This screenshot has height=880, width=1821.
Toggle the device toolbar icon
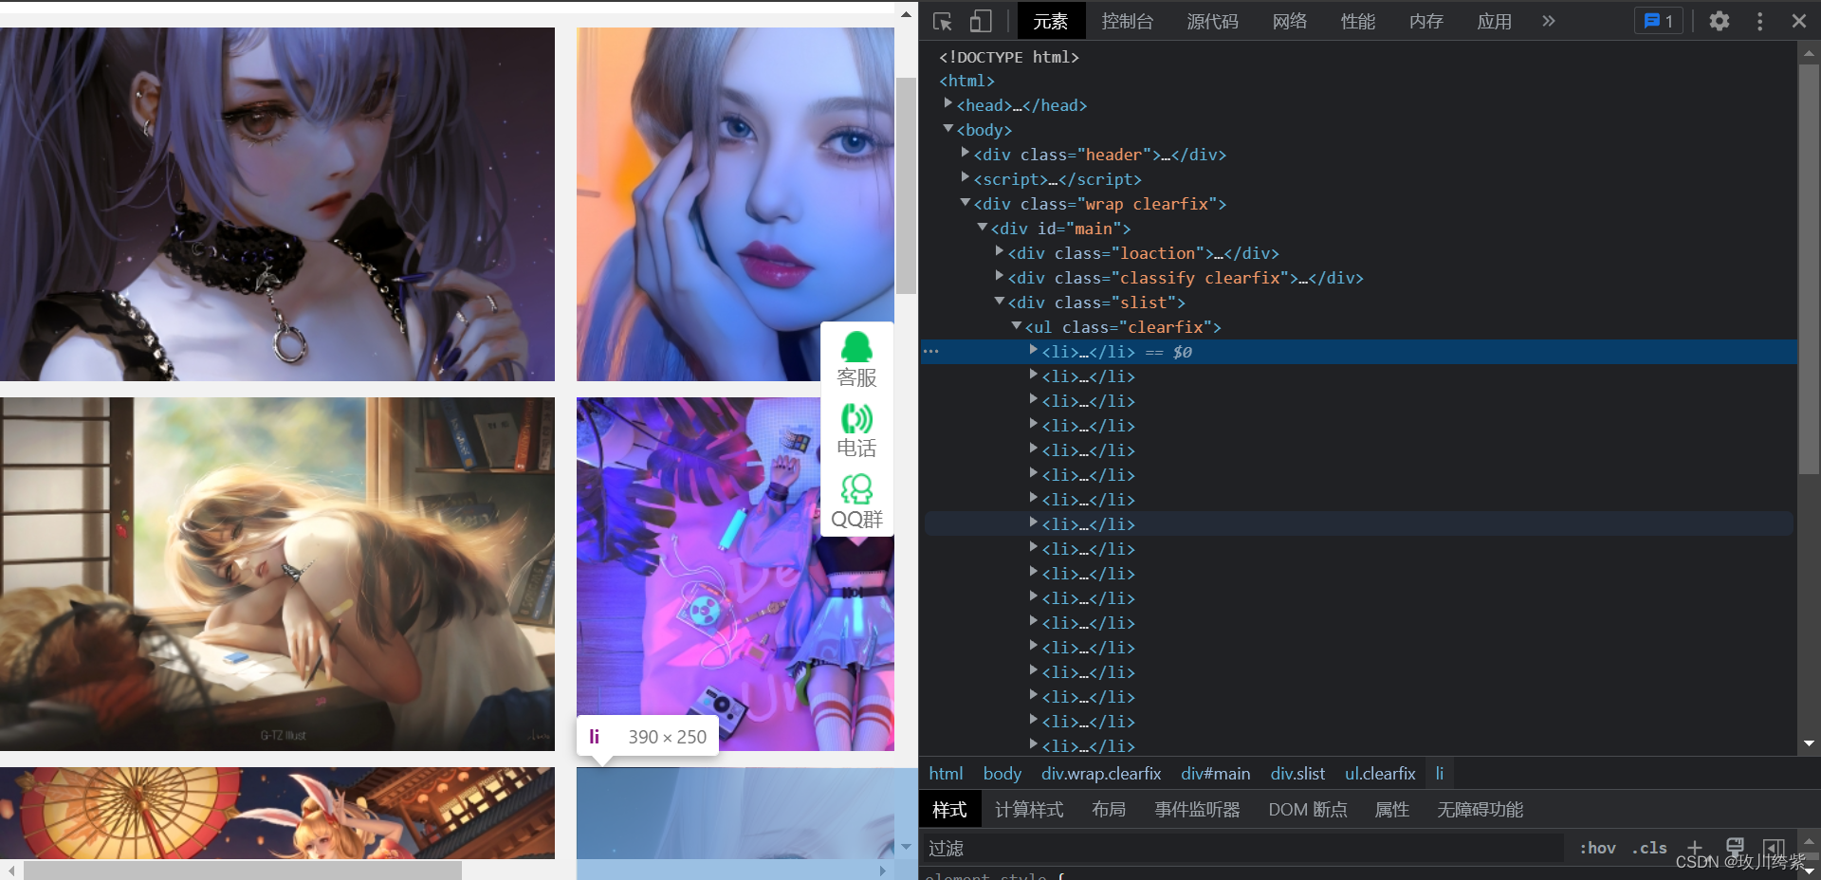pyautogui.click(x=981, y=21)
